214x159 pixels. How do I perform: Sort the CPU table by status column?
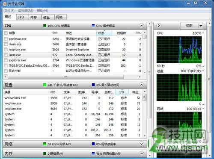click(104, 33)
